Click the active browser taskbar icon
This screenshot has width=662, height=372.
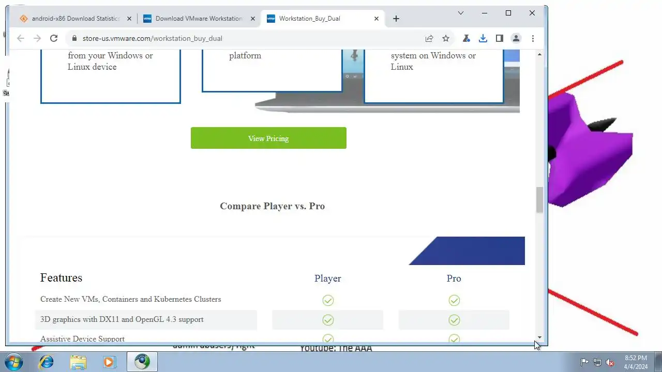[142, 362]
